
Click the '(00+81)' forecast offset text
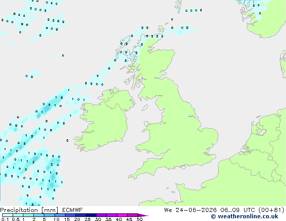pyautogui.click(x=272, y=210)
